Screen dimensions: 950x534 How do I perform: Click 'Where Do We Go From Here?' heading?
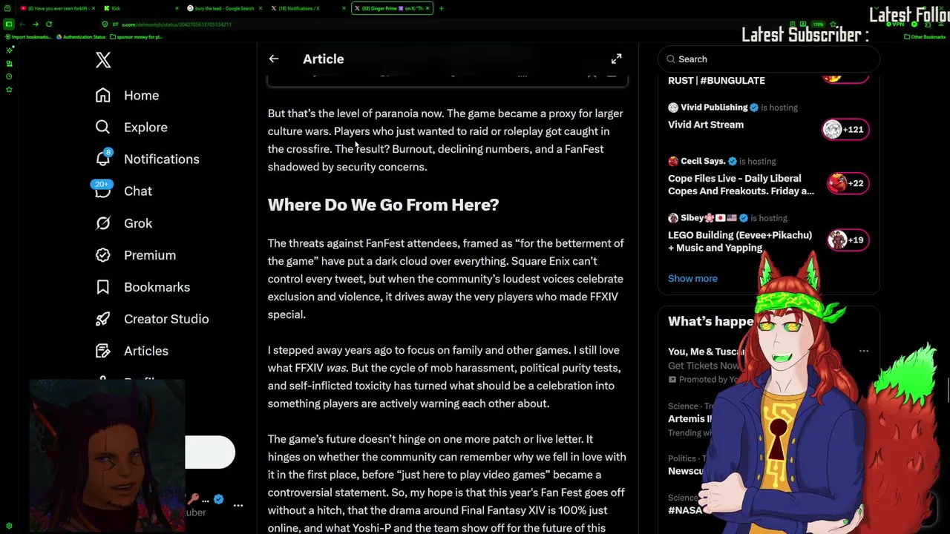click(x=383, y=205)
